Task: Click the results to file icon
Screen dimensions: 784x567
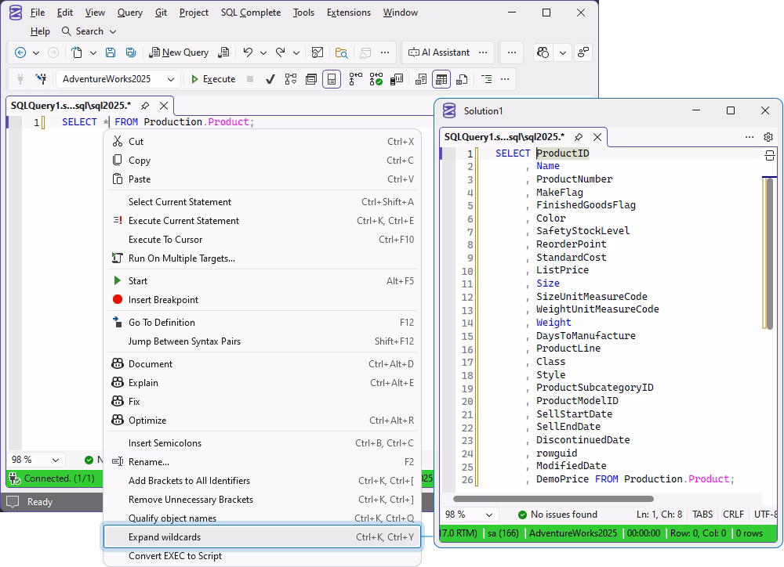Action: (462, 79)
